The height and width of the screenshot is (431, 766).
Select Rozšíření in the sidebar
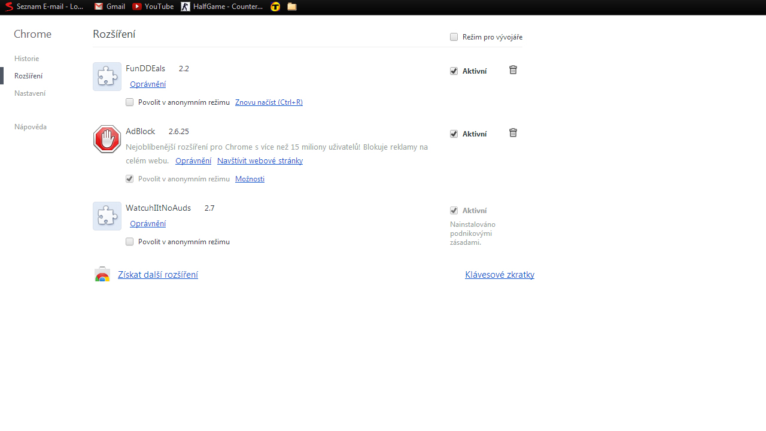[x=29, y=76]
